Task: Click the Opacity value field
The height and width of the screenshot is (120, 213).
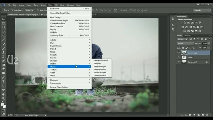Action: coord(204,43)
